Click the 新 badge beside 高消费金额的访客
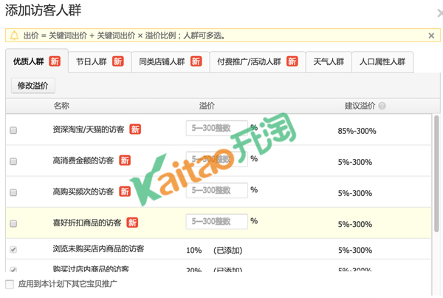The height and width of the screenshot is (298, 443). point(125,160)
